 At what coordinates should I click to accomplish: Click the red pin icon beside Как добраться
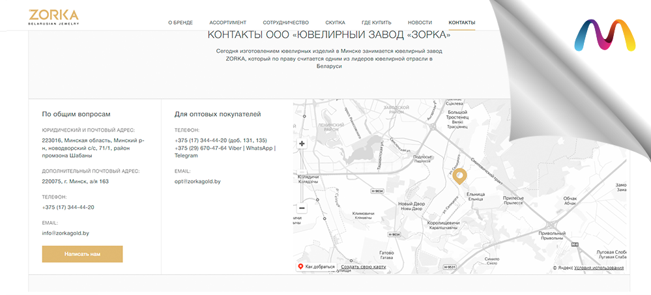[300, 266]
